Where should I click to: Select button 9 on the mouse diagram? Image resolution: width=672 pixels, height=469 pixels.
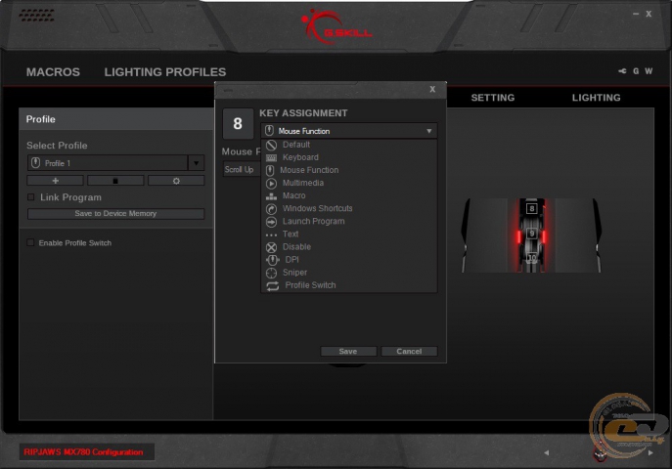pos(531,234)
